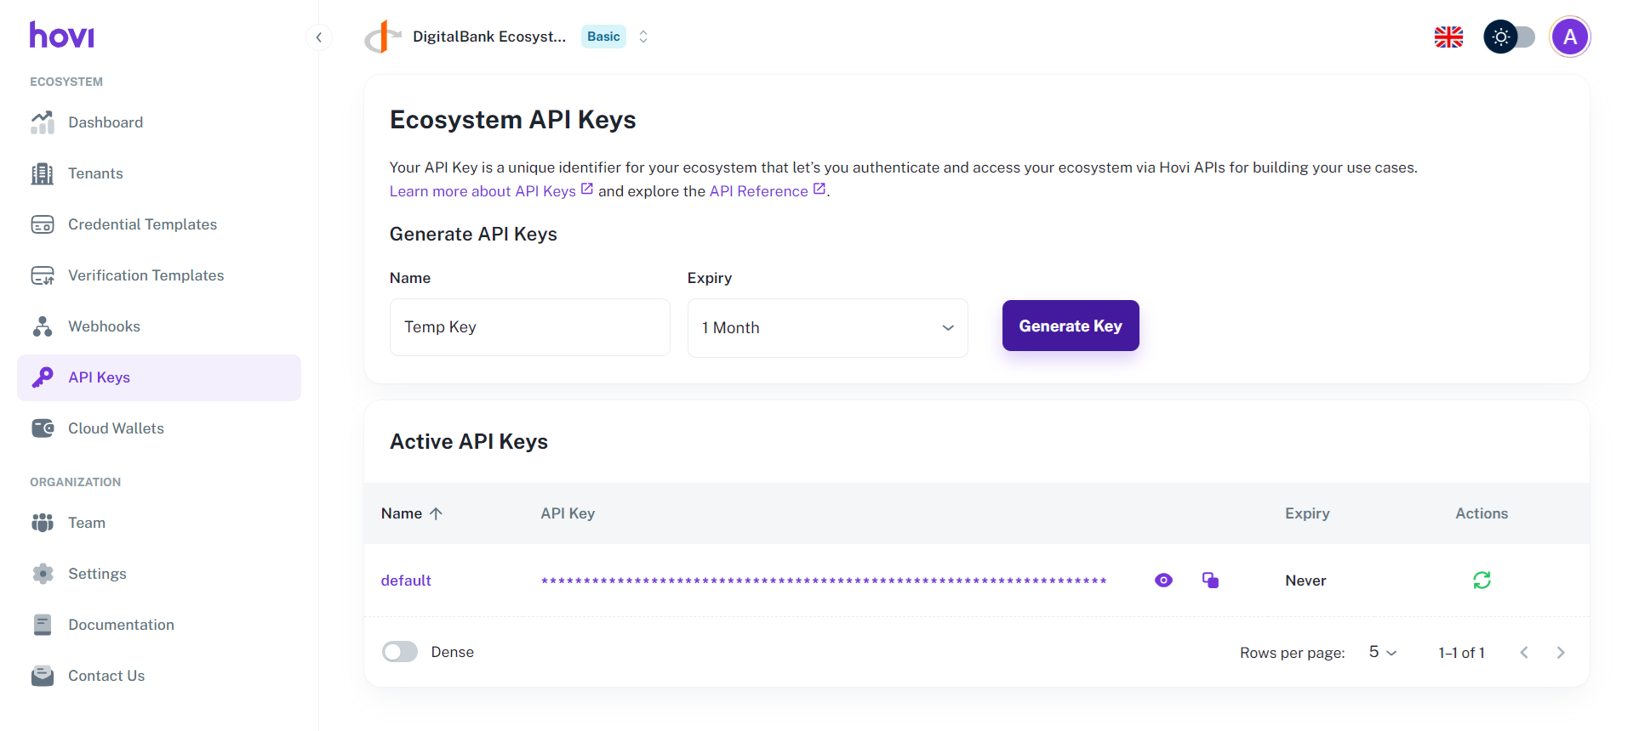Open Credential Templates in sidebar
1633x731 pixels.
coord(142,224)
